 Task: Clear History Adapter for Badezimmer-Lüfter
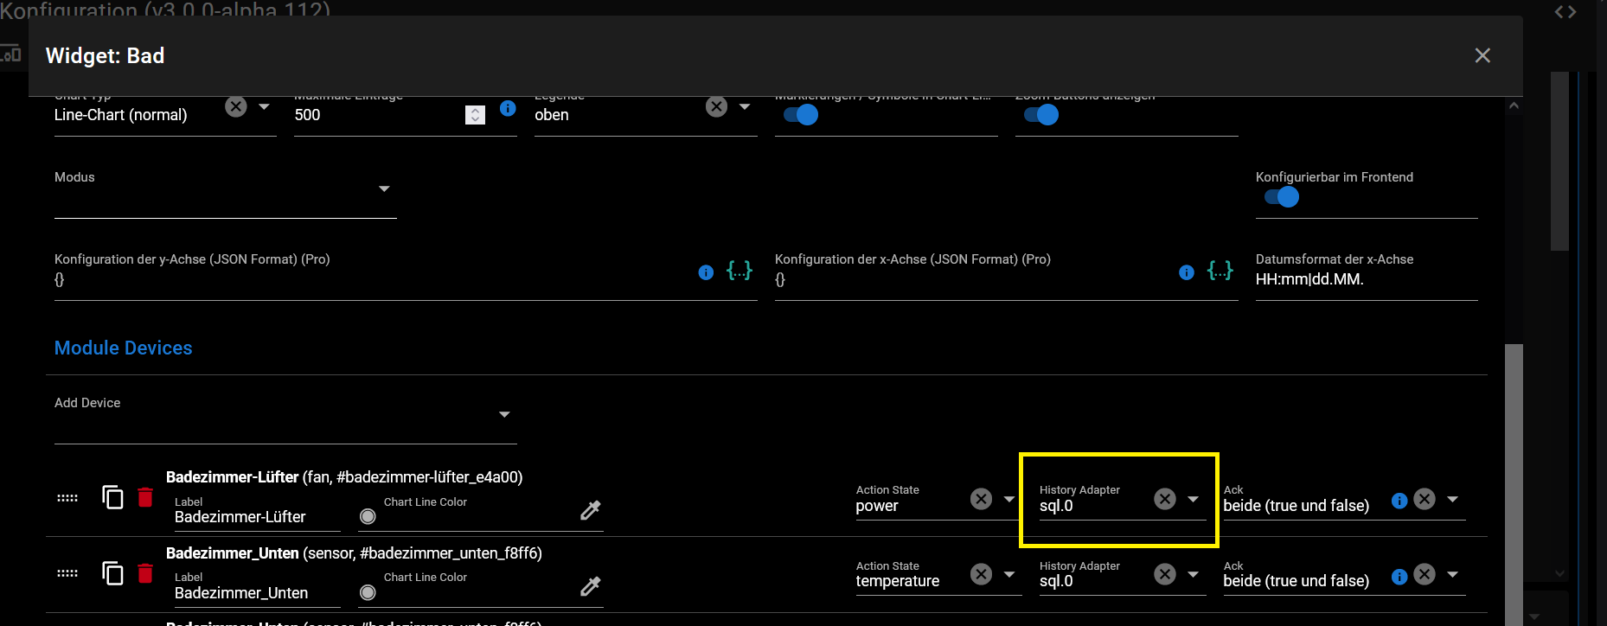tap(1165, 499)
